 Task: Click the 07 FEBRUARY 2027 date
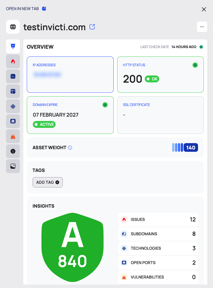pyautogui.click(x=56, y=115)
